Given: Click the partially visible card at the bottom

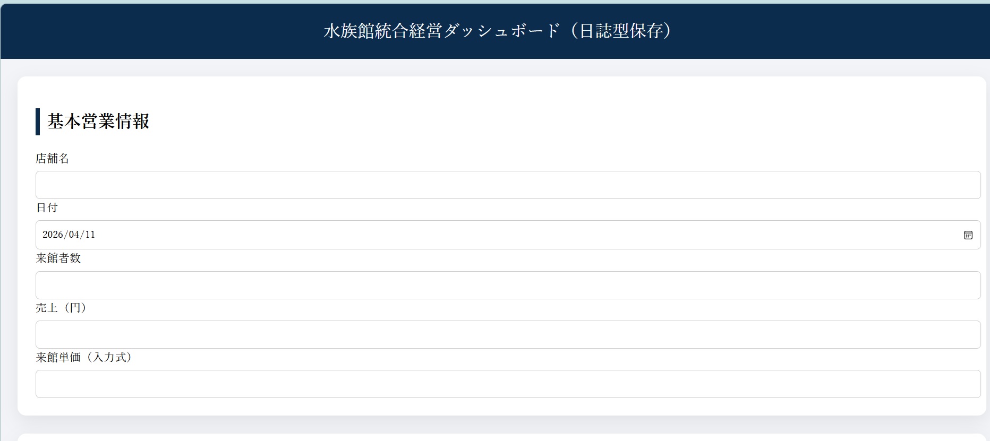Looking at the screenshot, I should pyautogui.click(x=501, y=437).
